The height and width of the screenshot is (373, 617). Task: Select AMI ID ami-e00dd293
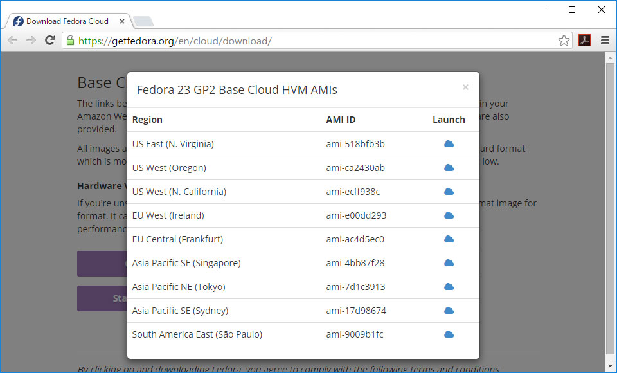pos(356,215)
